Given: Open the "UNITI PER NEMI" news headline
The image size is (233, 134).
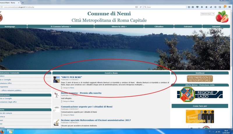Looking at the screenshot, I should pos(71,77).
